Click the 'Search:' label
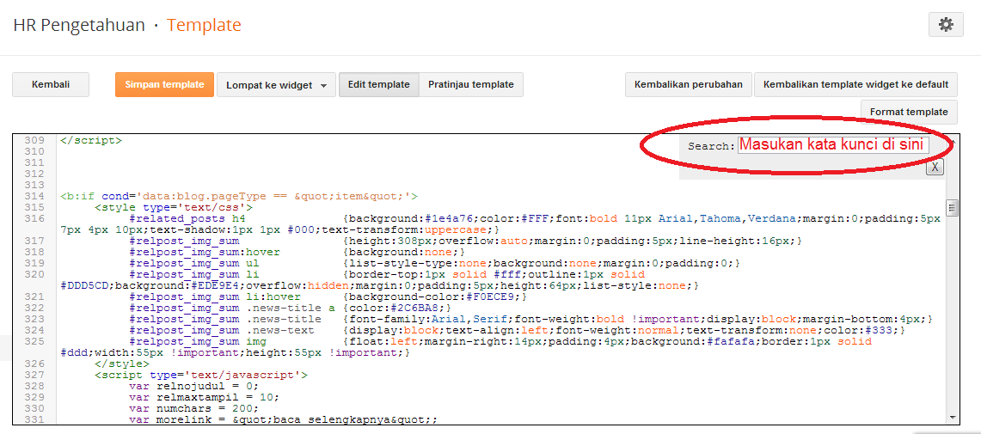981x434 pixels. tap(711, 146)
